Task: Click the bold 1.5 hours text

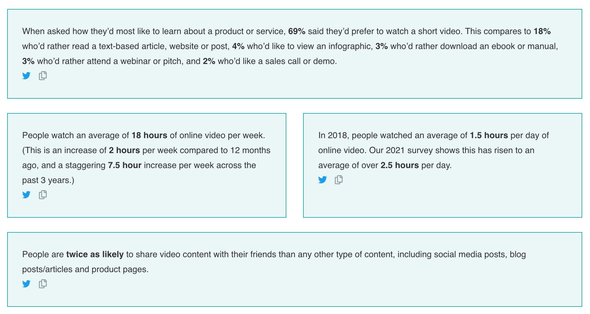Action: tap(489, 135)
